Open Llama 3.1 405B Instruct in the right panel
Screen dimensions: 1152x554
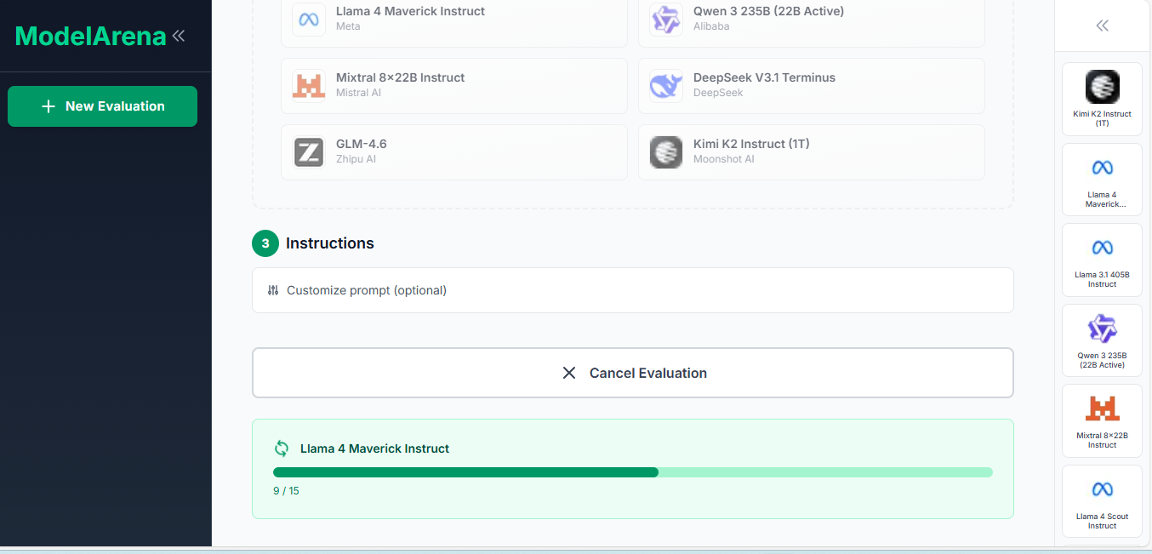tap(1103, 260)
